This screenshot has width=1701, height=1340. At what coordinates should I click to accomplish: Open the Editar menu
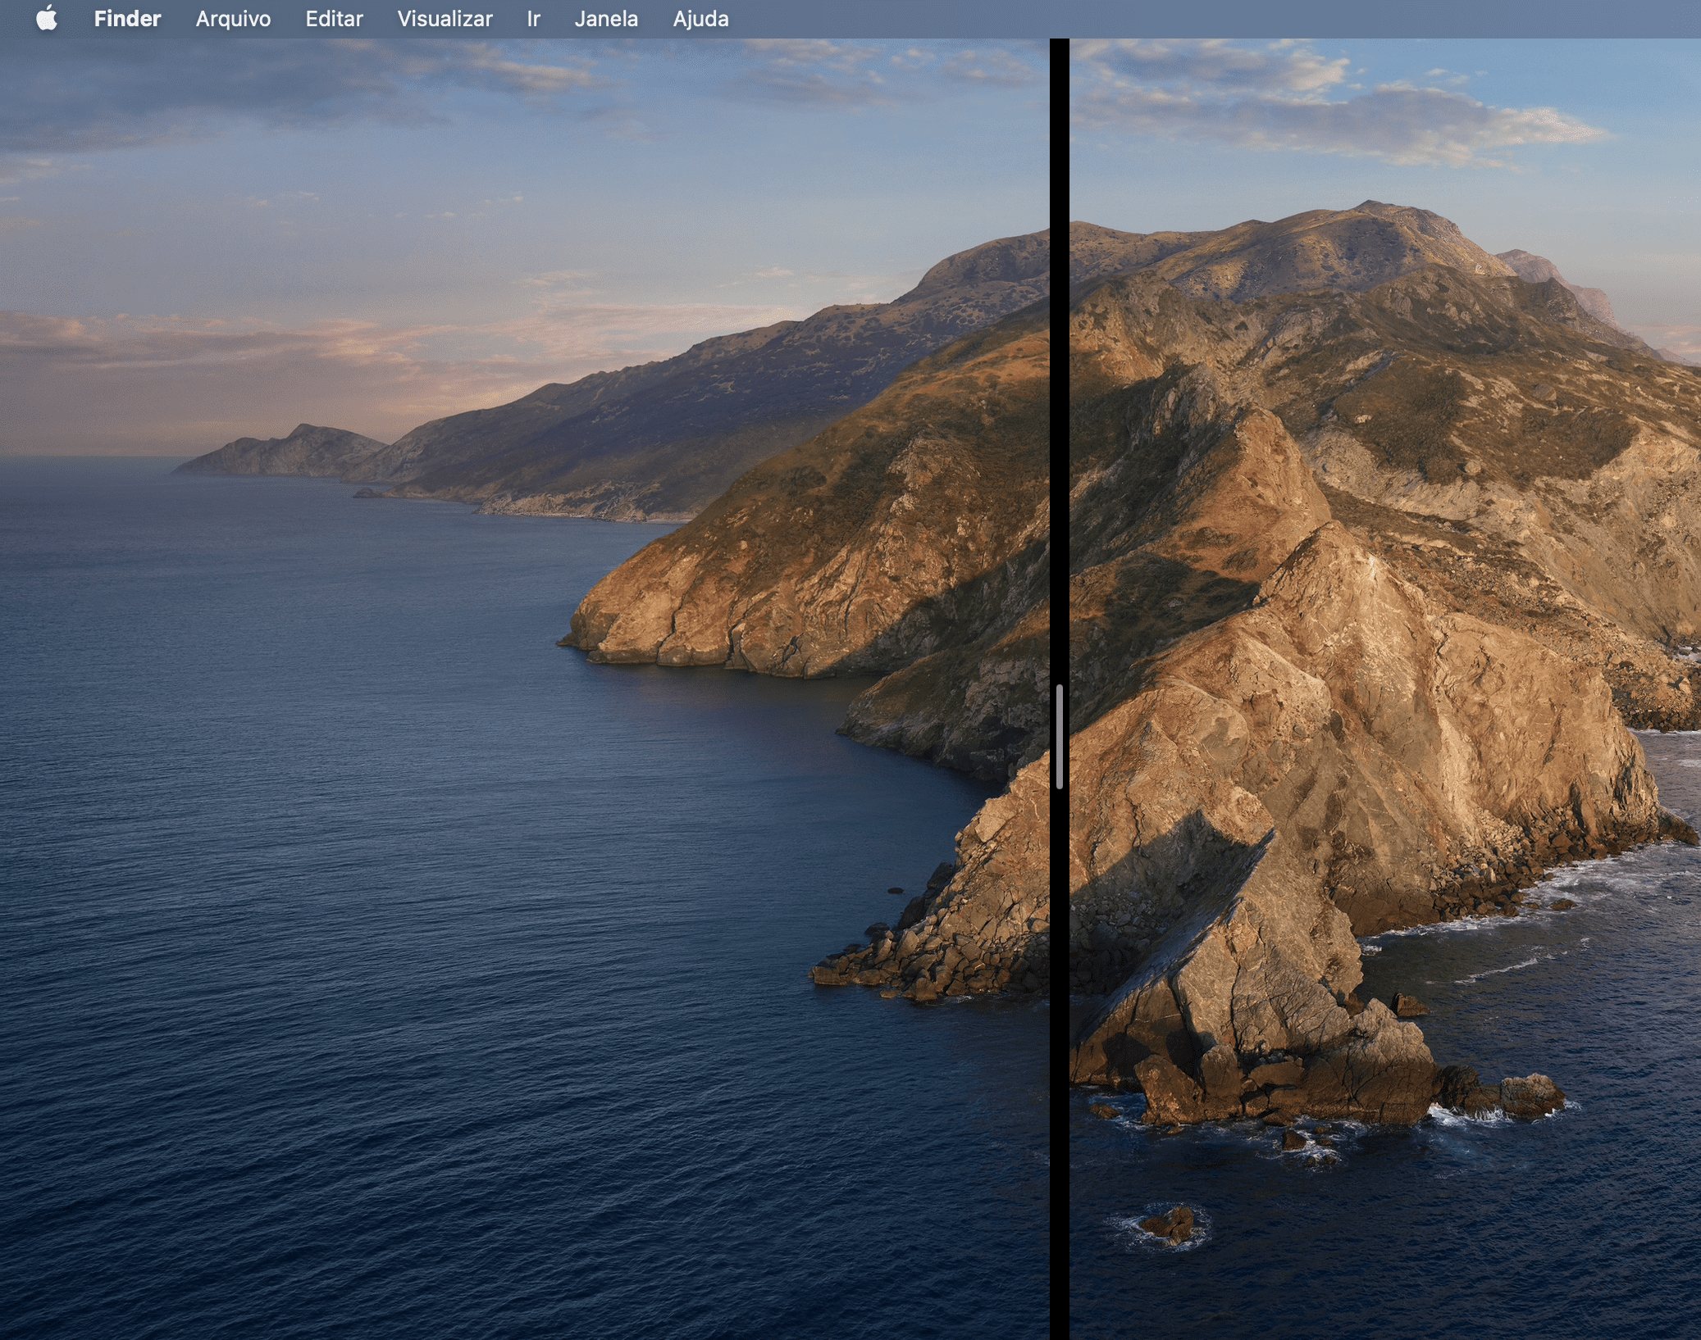(x=334, y=18)
